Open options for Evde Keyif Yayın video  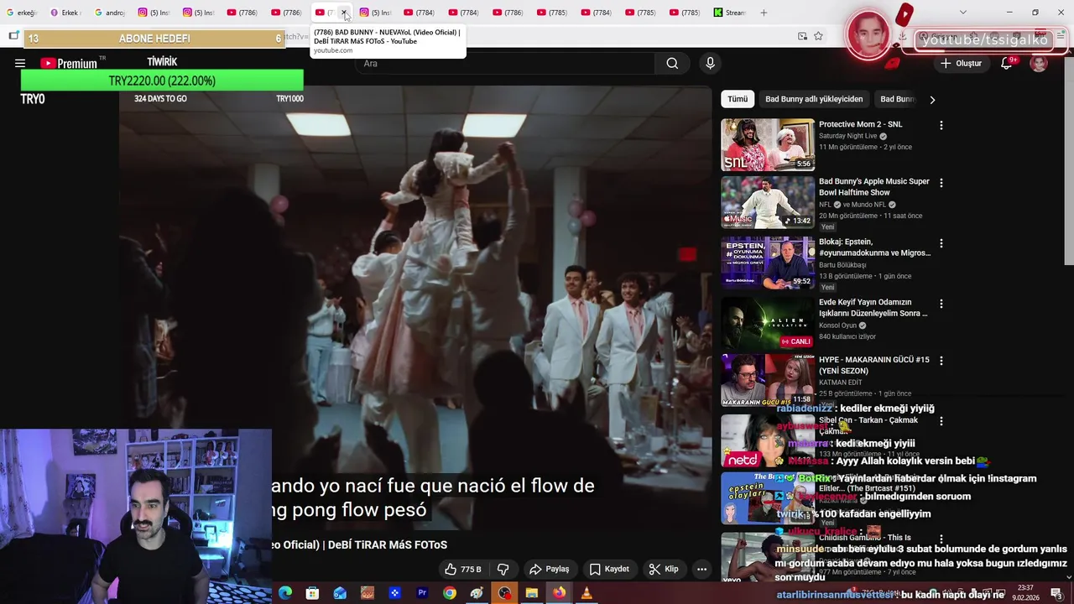(x=941, y=303)
